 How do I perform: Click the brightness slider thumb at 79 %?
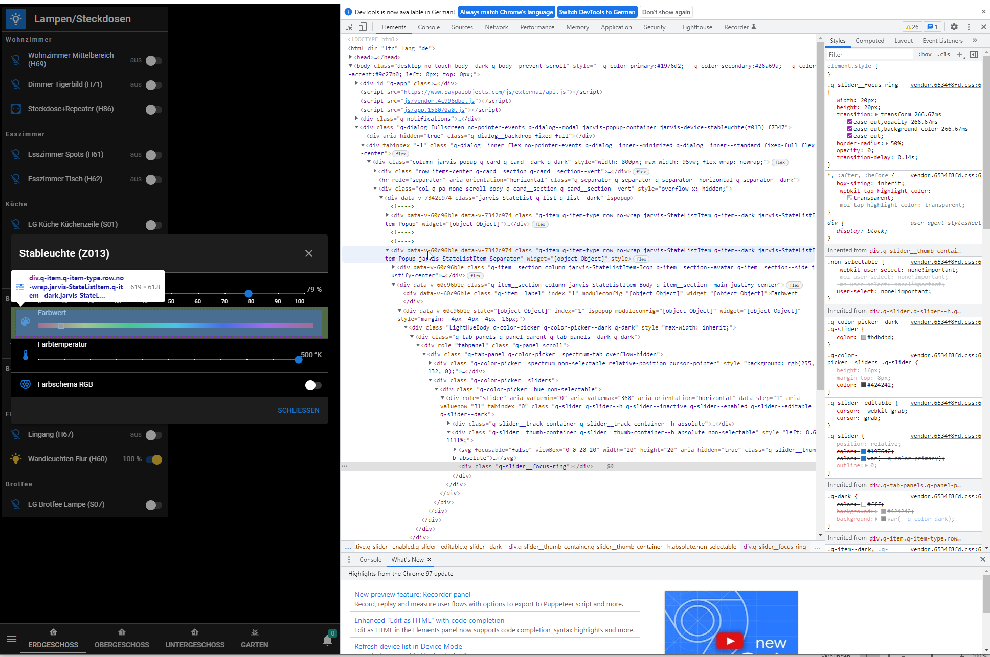[x=249, y=294]
